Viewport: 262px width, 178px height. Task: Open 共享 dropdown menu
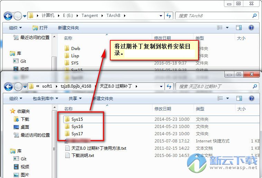click(75, 98)
